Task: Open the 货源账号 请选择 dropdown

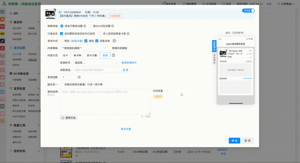Action: coord(96,63)
